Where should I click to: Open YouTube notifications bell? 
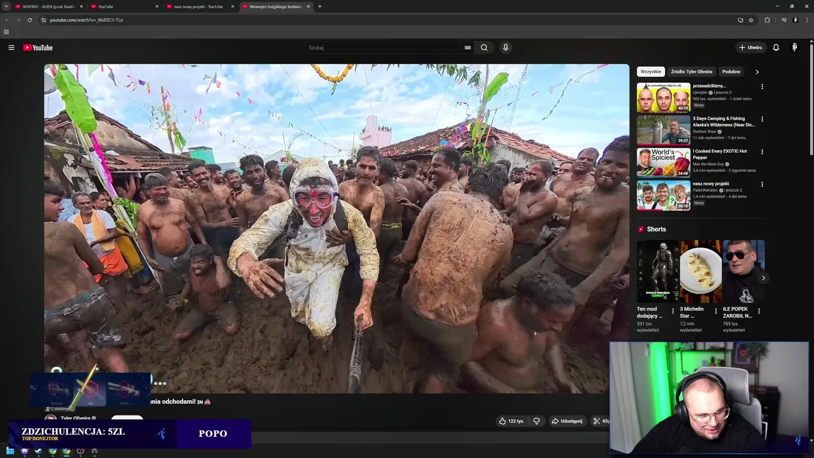click(776, 48)
